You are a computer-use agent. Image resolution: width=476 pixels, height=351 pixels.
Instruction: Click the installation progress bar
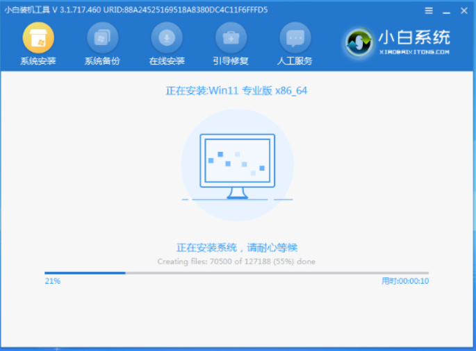point(236,273)
